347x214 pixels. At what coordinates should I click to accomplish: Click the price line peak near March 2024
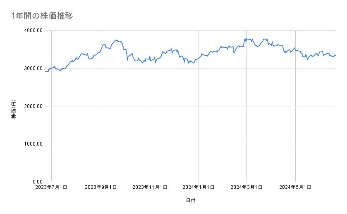(246, 38)
